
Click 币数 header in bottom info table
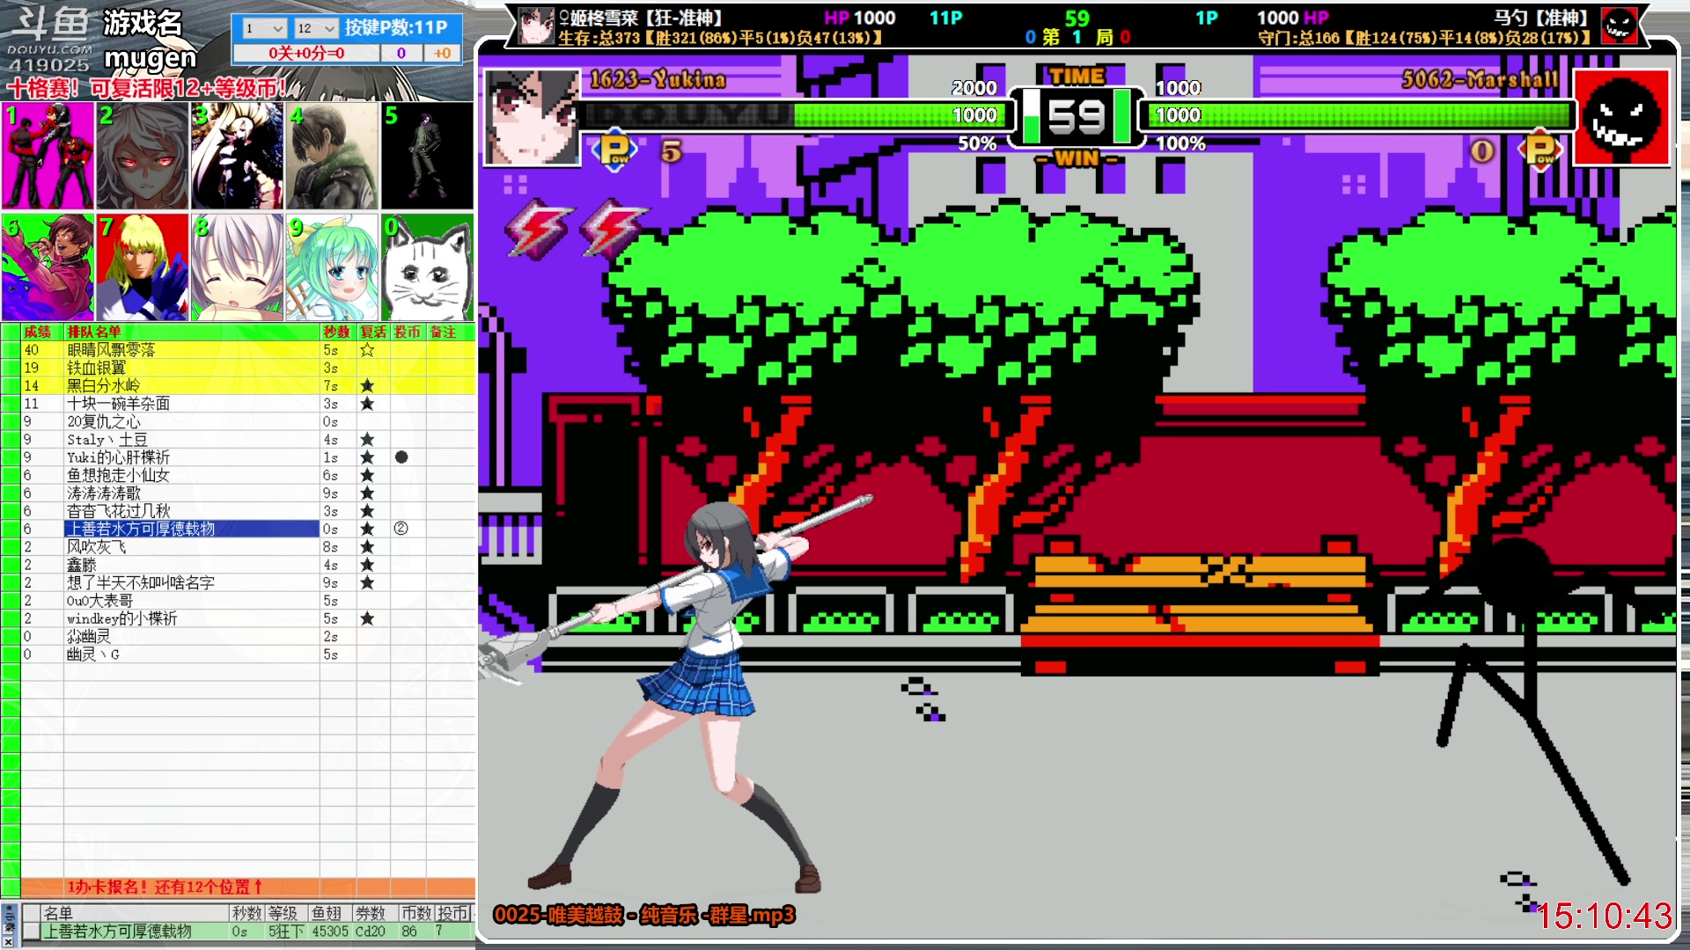pos(416,913)
